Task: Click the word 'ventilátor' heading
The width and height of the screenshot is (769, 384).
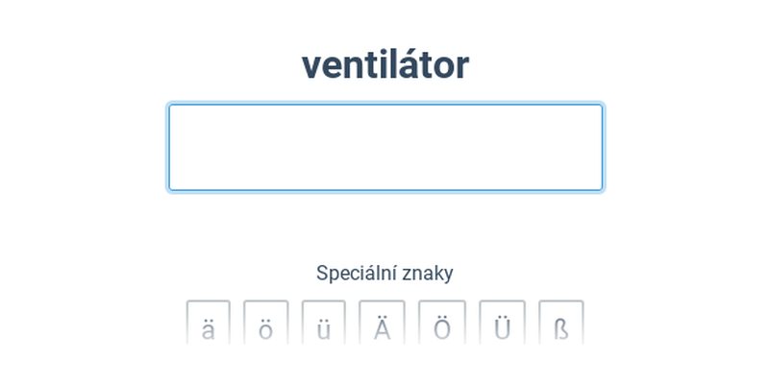Action: [384, 64]
